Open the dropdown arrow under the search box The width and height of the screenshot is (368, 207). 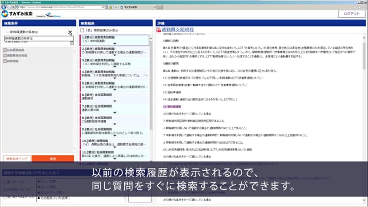tap(72, 43)
